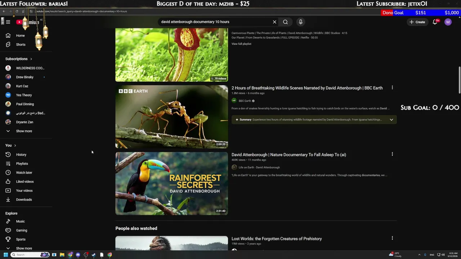
Task: Open the You section header
Action: 11,145
